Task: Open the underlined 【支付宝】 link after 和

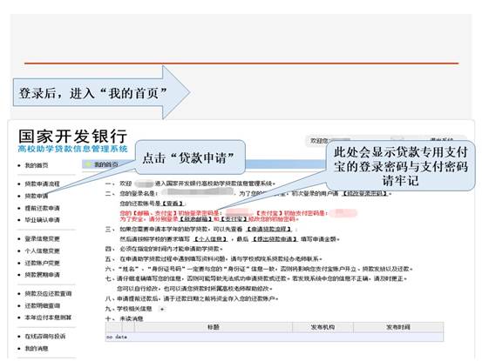Action: click(x=234, y=219)
